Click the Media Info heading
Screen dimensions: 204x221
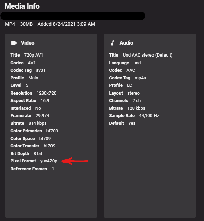coord(22,6)
